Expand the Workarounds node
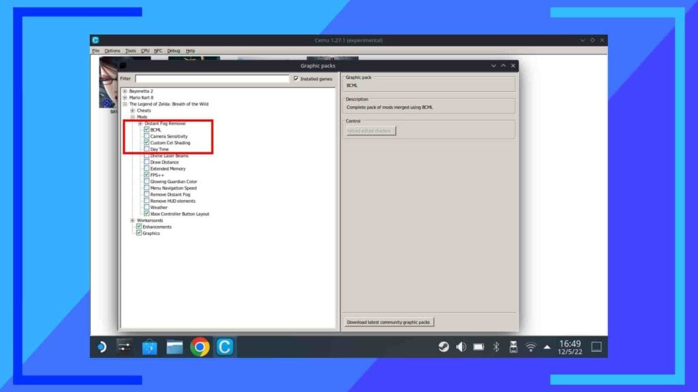 [x=132, y=220]
